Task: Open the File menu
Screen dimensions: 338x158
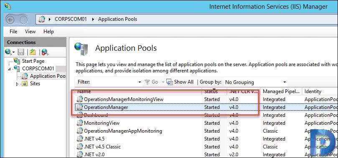Action: point(13,32)
